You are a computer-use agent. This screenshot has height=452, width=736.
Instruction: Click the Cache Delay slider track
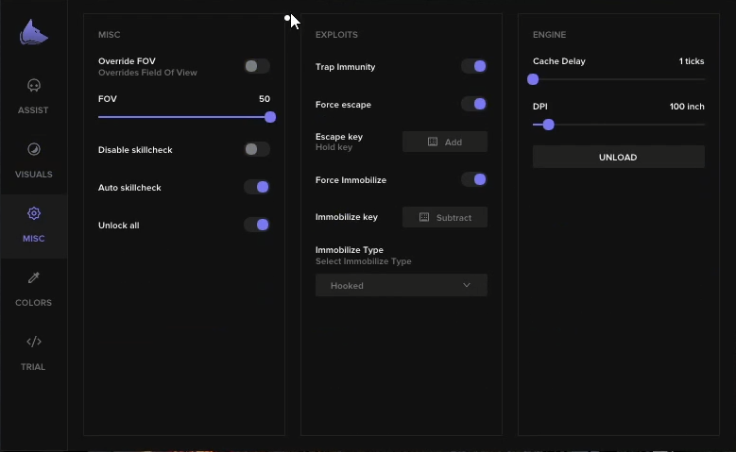pos(619,79)
